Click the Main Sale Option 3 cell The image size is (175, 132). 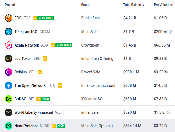coord(97,126)
